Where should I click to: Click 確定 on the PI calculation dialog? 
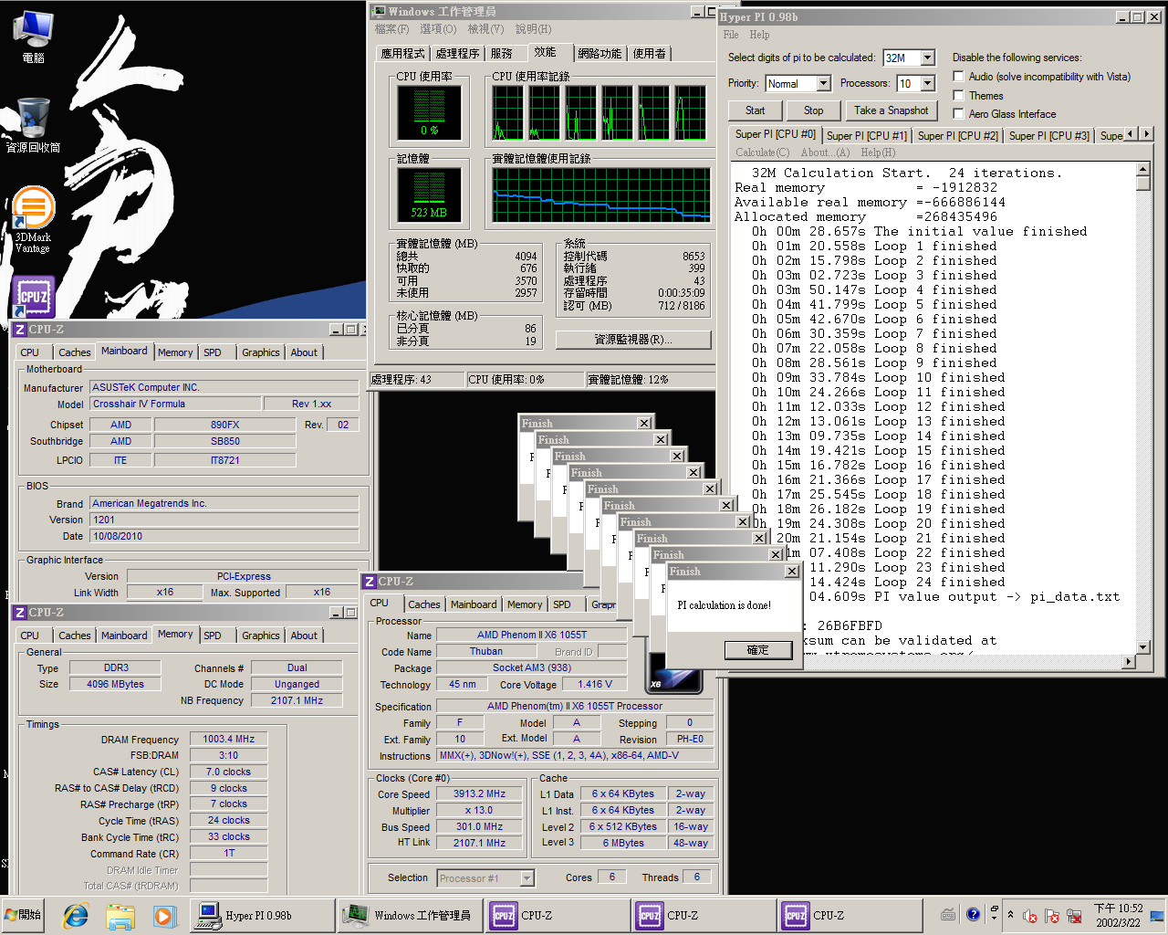[758, 650]
